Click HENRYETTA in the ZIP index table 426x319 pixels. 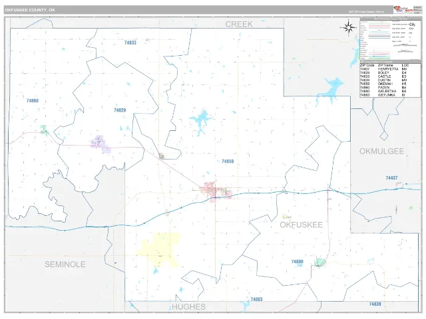(x=387, y=69)
